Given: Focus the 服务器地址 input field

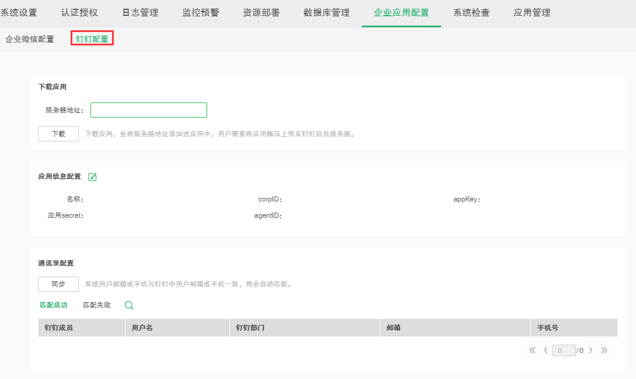Looking at the screenshot, I should click(149, 110).
